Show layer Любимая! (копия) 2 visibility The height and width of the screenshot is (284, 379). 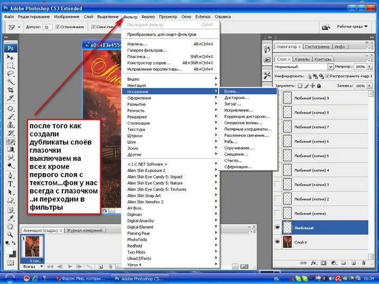pos(277,199)
